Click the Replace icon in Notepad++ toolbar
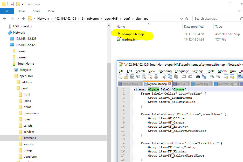The width and height of the screenshot is (243, 162). 204,76
